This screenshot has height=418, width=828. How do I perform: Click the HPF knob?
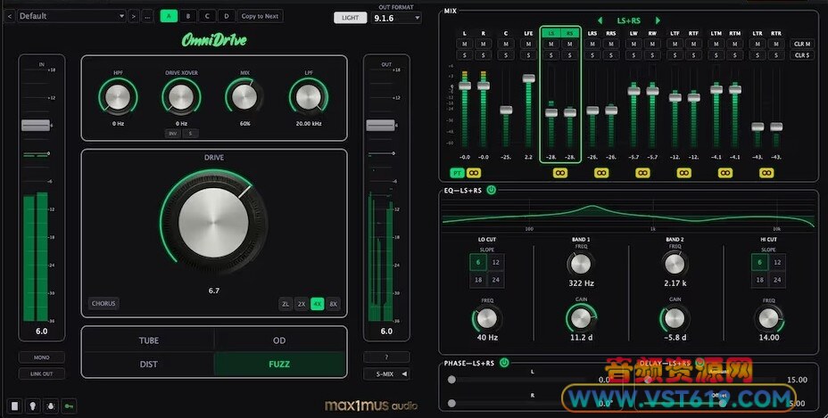[118, 97]
